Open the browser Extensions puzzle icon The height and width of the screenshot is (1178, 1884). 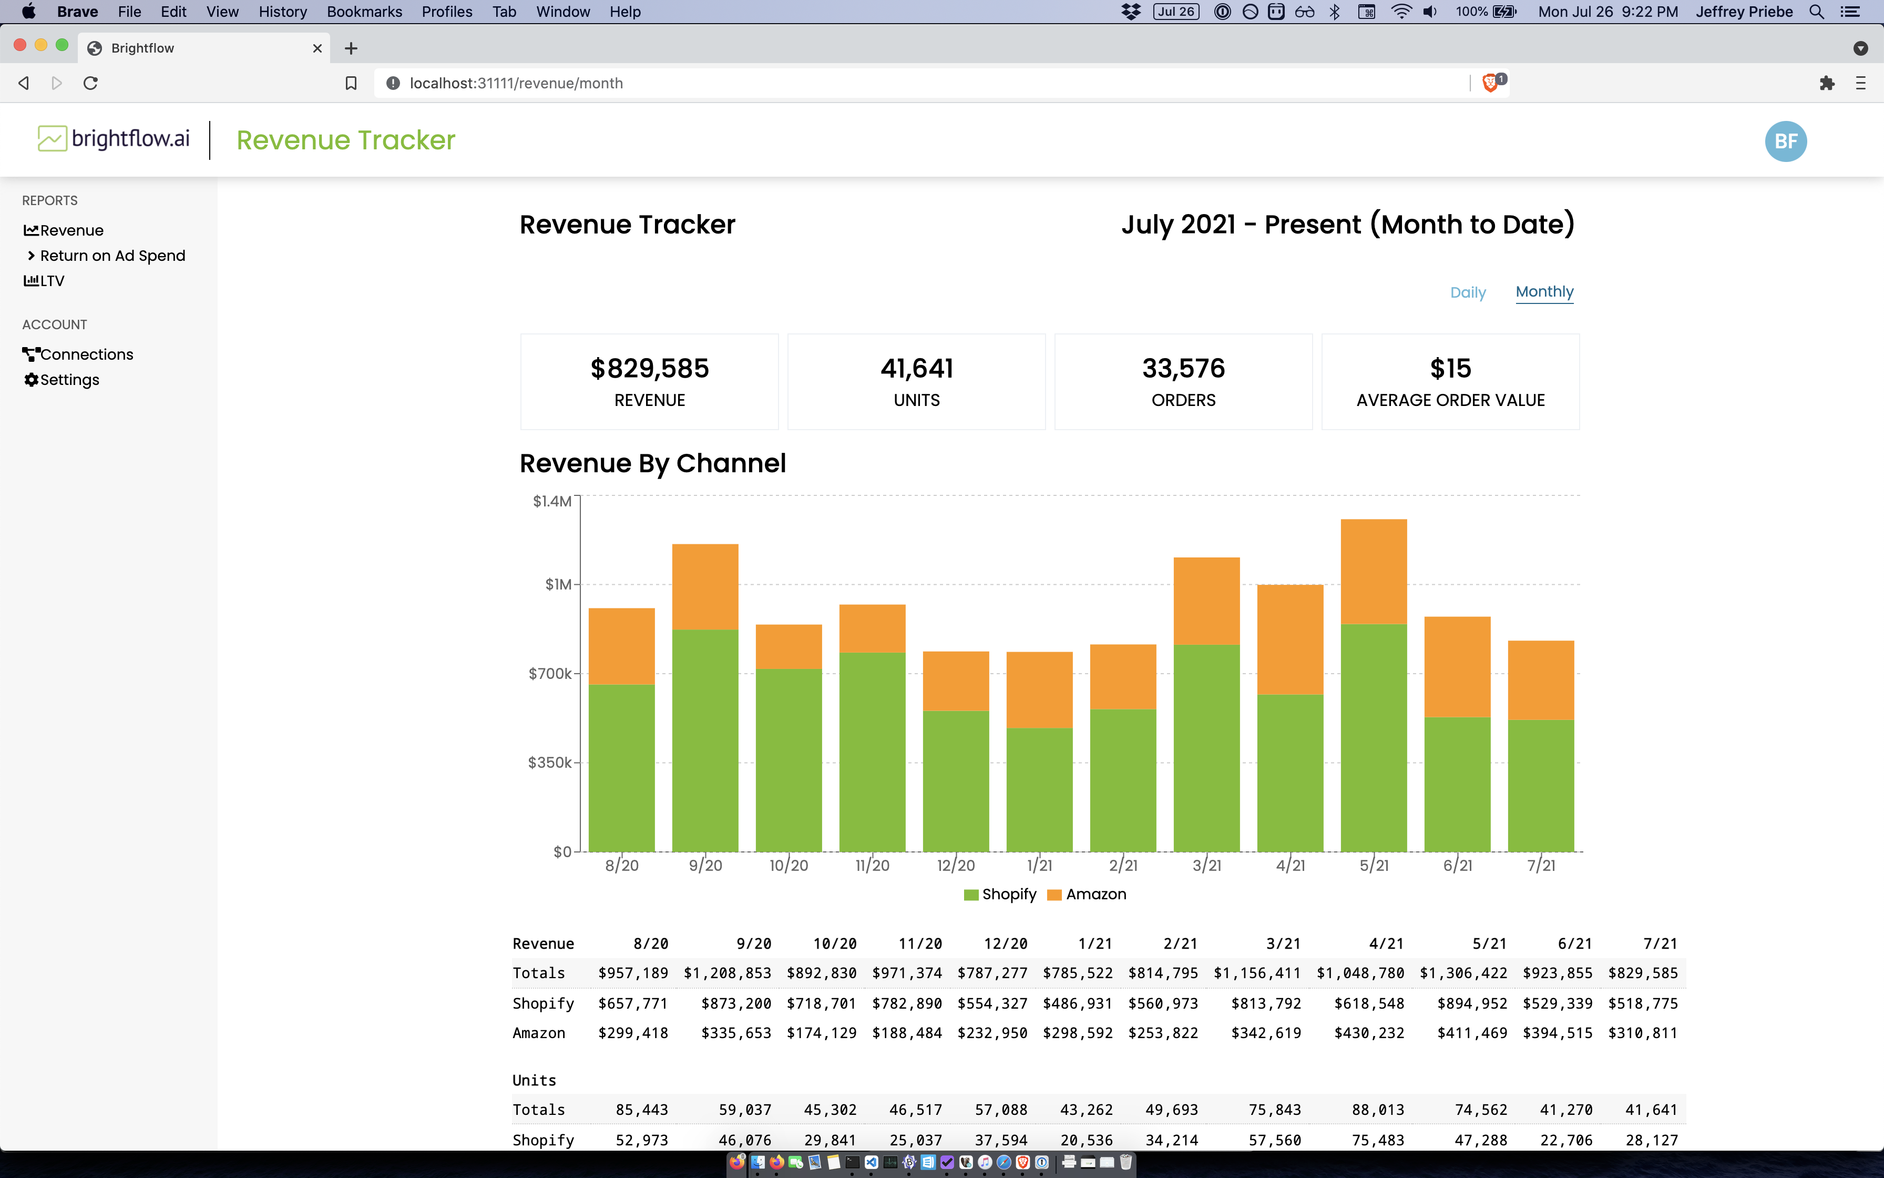(1827, 84)
